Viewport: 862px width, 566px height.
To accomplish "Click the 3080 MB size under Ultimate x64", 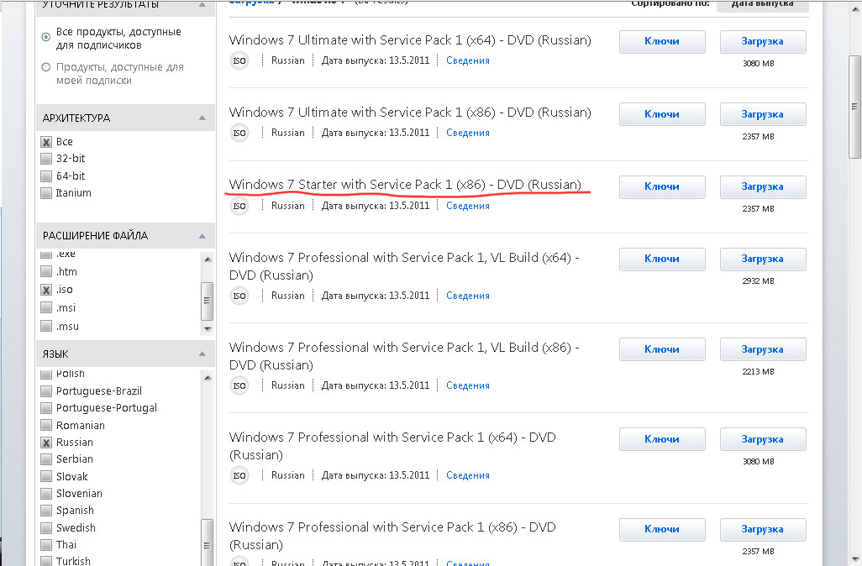I will 758,64.
